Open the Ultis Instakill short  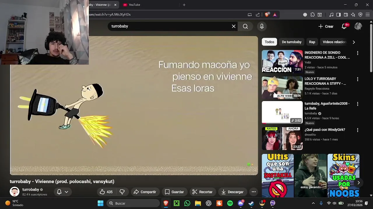(x=278, y=176)
